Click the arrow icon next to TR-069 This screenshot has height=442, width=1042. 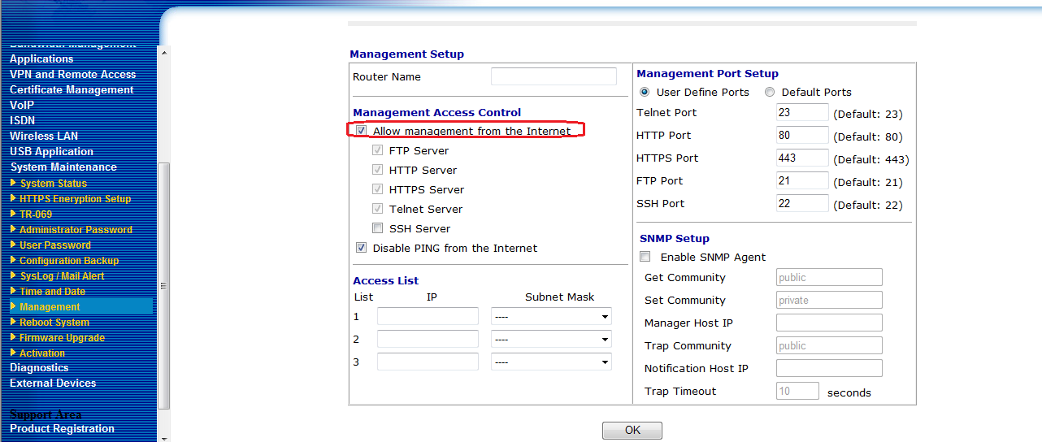(13, 214)
